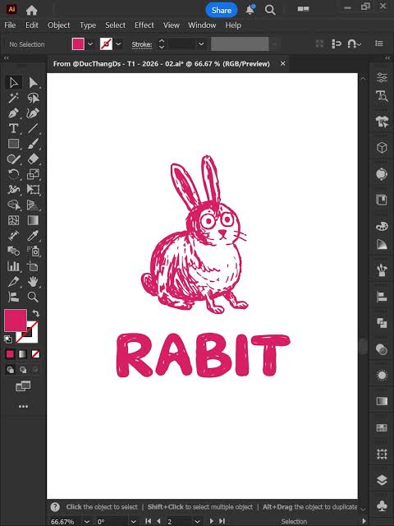Expand Edit Toolbar three dots
Screen dimensions: 394x526
[x=23, y=407]
